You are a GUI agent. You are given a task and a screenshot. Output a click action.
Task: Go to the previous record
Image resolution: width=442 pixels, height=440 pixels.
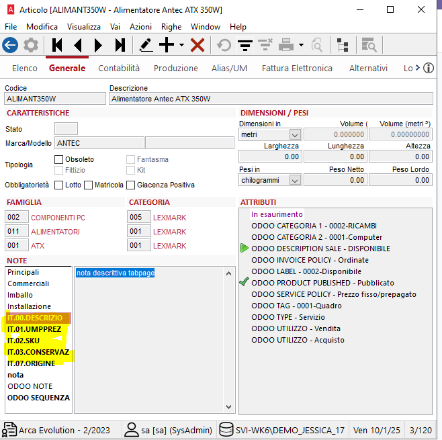[78, 45]
